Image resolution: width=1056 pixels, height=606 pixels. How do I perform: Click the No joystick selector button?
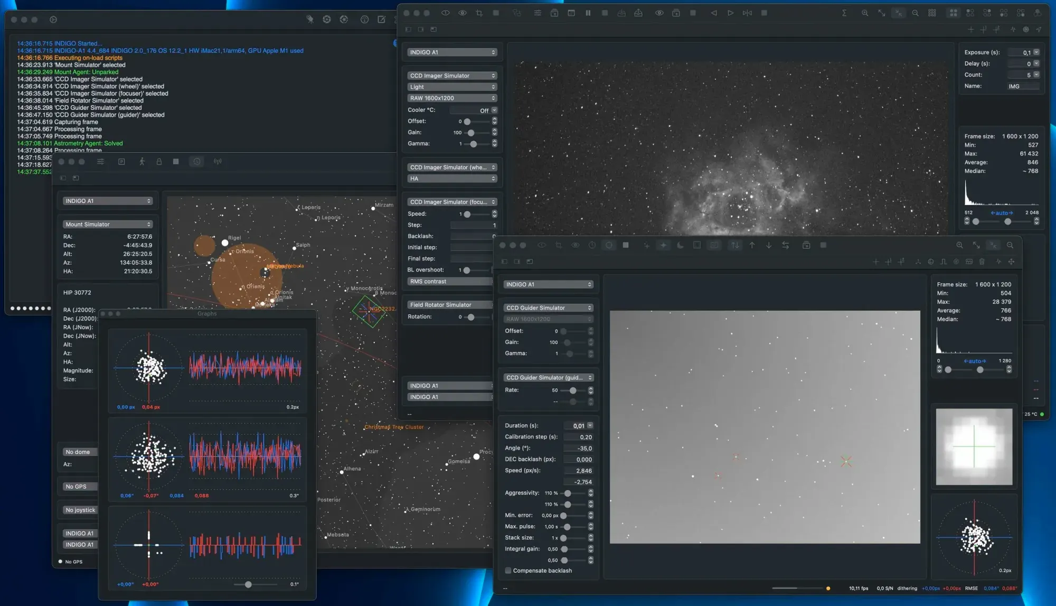pos(80,510)
